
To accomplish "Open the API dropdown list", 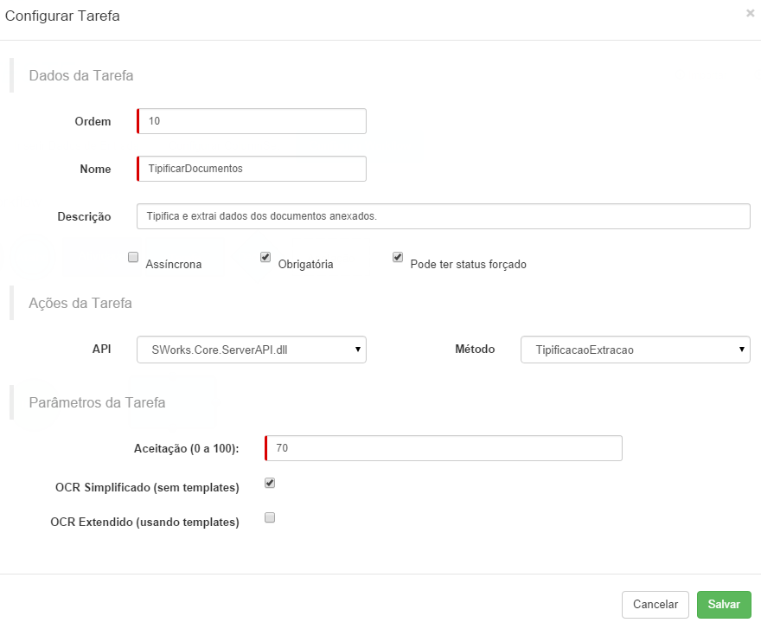I will pyautogui.click(x=252, y=350).
